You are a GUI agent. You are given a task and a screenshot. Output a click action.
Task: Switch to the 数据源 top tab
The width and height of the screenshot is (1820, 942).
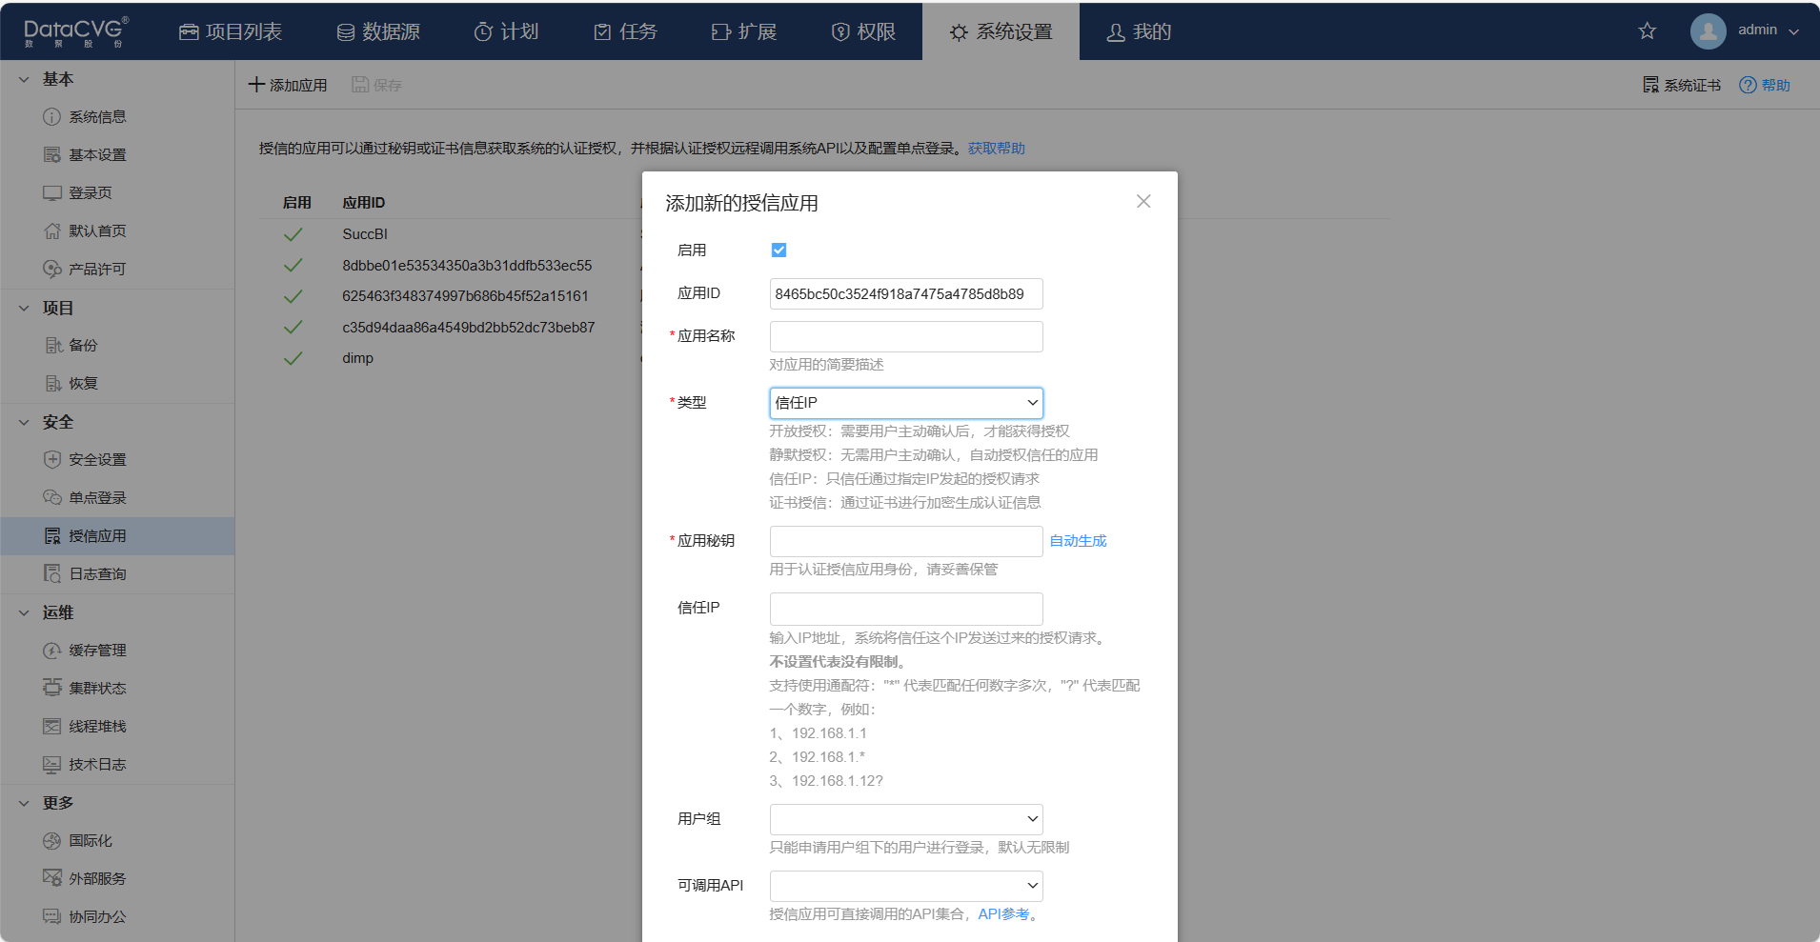point(378,31)
